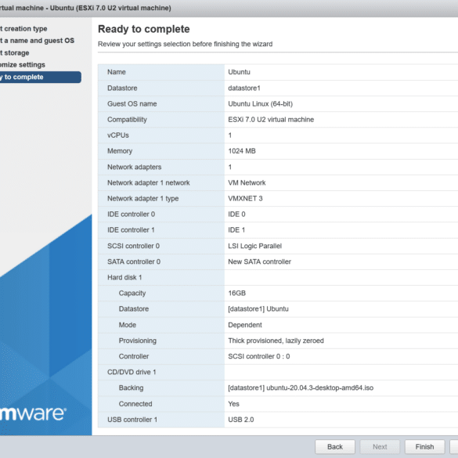The width and height of the screenshot is (458, 458).
Task: Click the USB controller 1 label
Action: [132, 420]
